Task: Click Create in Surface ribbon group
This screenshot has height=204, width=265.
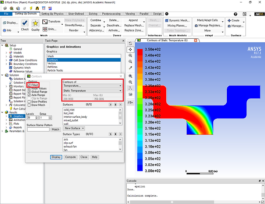Action: pos(234,20)
